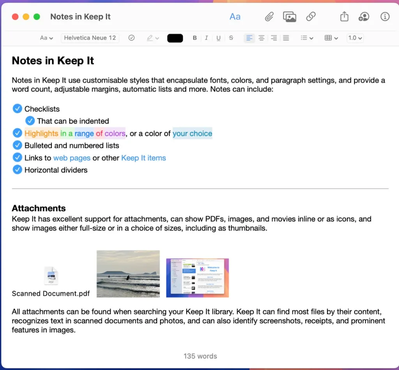Image resolution: width=399 pixels, height=370 pixels.
Task: Click the Attachments heading
Action: [x=39, y=208]
